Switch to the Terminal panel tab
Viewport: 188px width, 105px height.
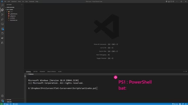pyautogui.click(x=28, y=71)
